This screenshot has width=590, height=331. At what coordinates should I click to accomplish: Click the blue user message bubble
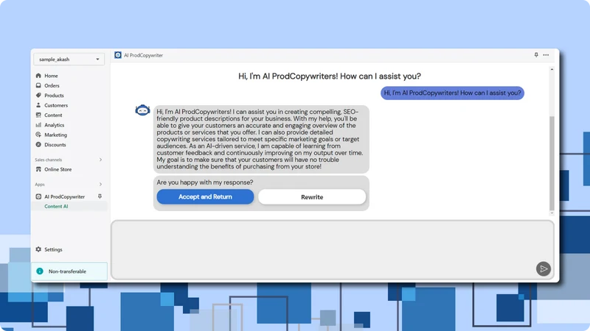click(x=452, y=93)
